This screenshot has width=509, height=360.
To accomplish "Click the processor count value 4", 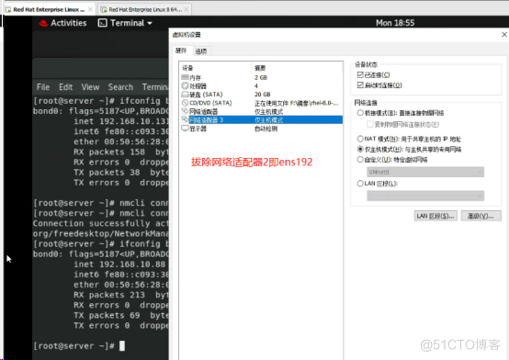I will (x=256, y=86).
